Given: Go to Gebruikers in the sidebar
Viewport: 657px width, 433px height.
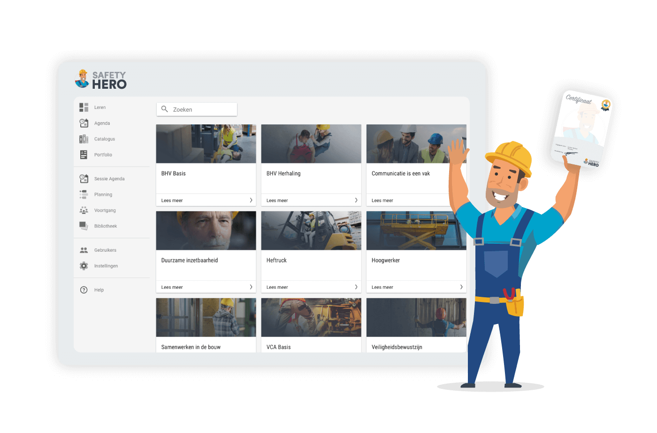Looking at the screenshot, I should (x=105, y=250).
